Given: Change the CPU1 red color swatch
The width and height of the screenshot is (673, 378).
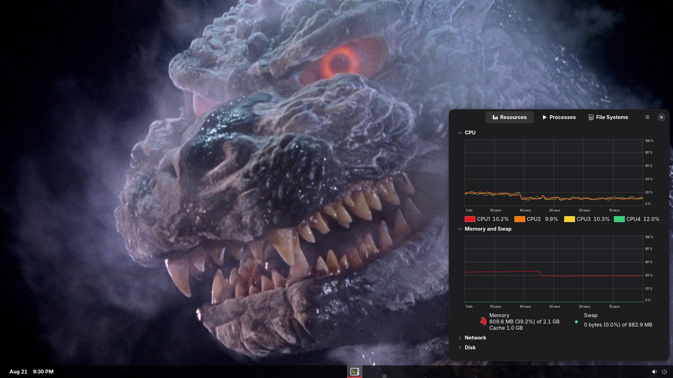Looking at the screenshot, I should [x=470, y=219].
